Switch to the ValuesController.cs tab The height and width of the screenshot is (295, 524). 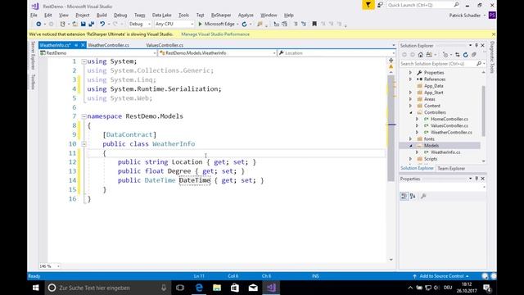point(165,45)
